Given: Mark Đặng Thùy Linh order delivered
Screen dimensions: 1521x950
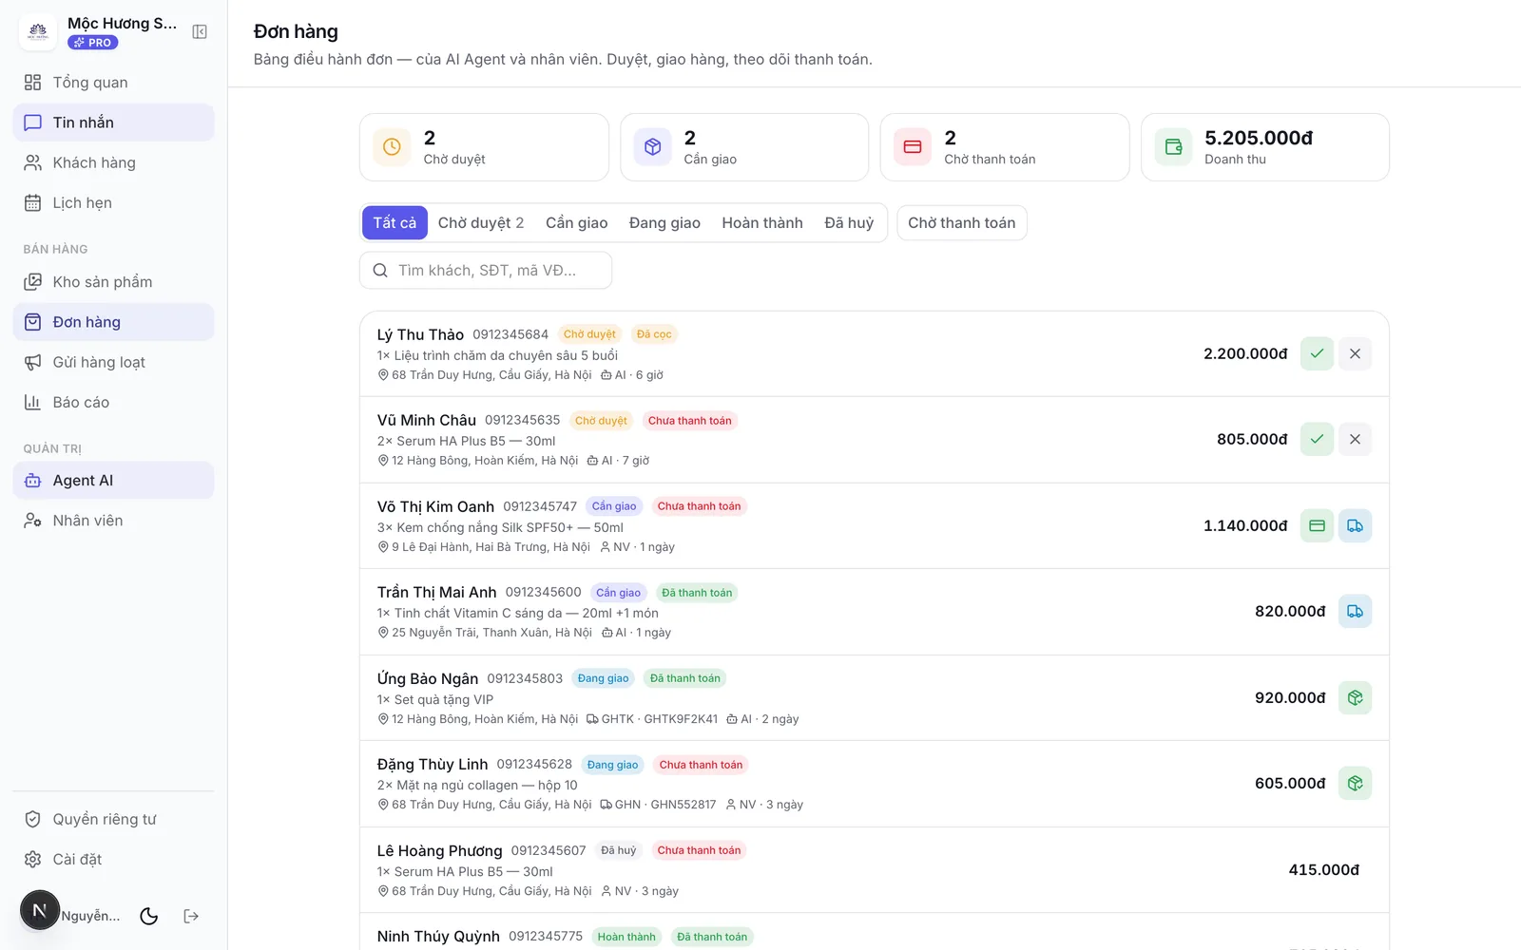Looking at the screenshot, I should 1355,783.
